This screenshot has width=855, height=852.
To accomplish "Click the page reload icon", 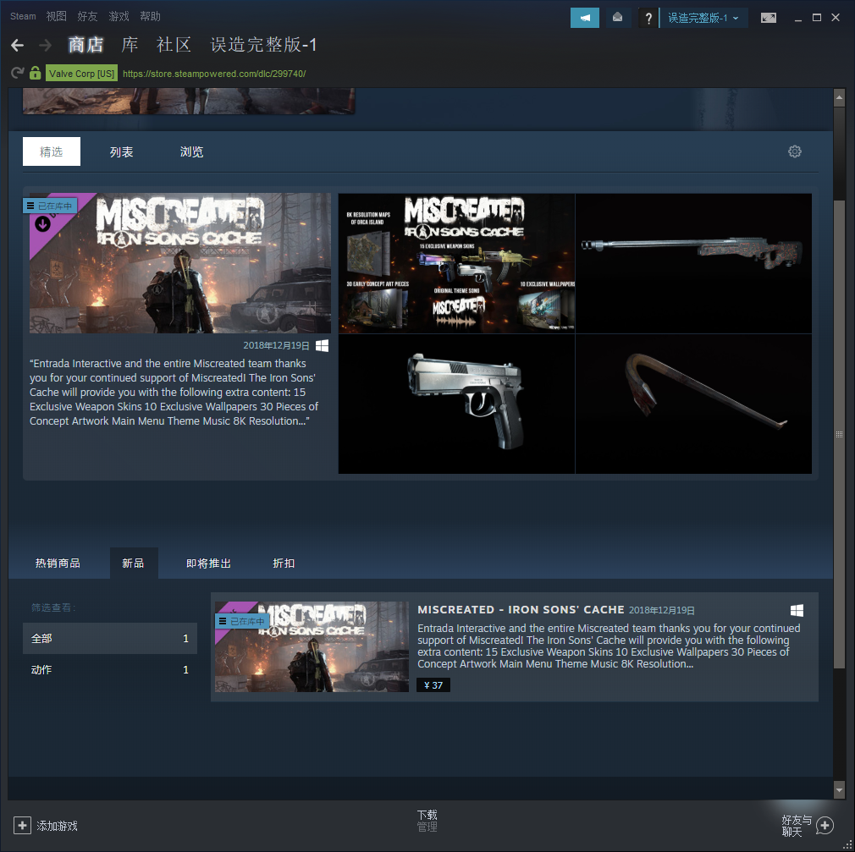I will pos(17,74).
